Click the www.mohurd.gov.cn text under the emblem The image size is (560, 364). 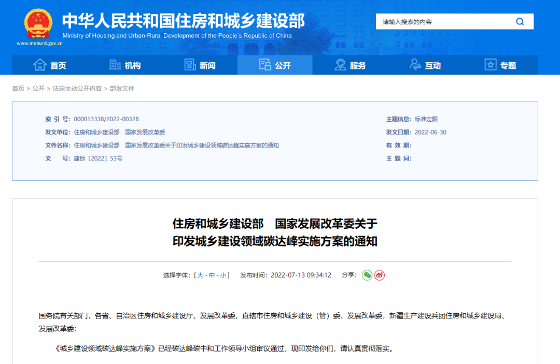39,43
